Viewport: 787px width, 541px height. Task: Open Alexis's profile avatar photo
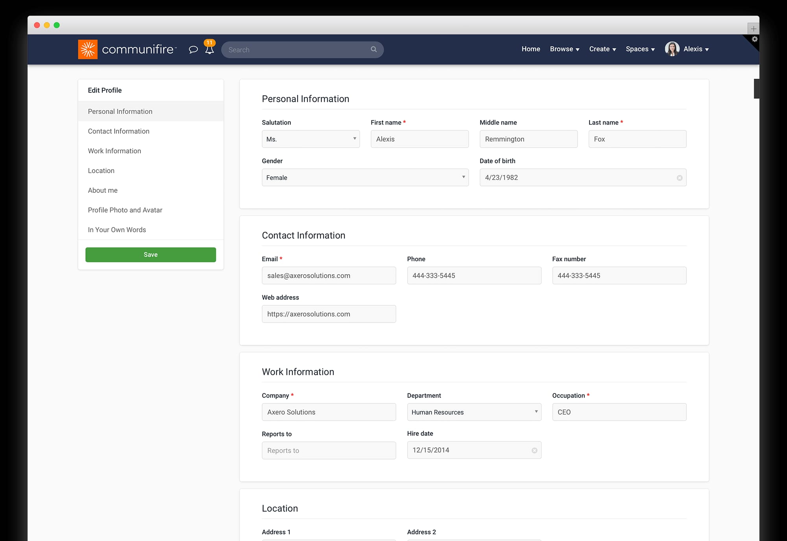point(672,49)
